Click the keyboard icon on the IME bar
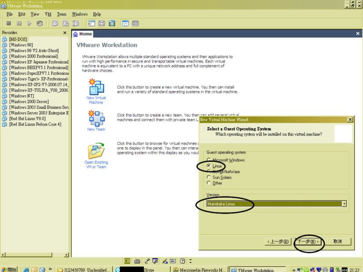This screenshot has width=363, height=272. click(137, 261)
